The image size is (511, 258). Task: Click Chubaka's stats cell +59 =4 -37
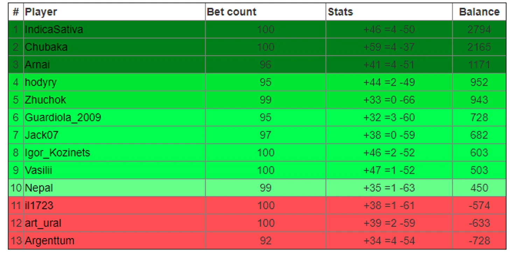pos(389,47)
